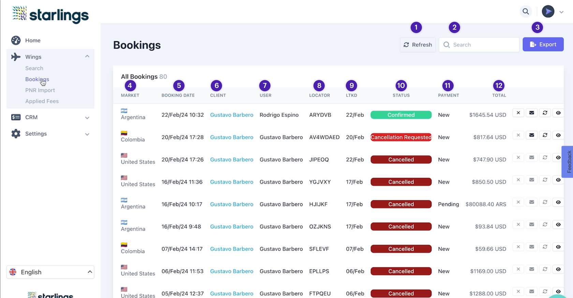Click the magnifier search icon in header
Image resolution: width=573 pixels, height=298 pixels.
pyautogui.click(x=526, y=12)
